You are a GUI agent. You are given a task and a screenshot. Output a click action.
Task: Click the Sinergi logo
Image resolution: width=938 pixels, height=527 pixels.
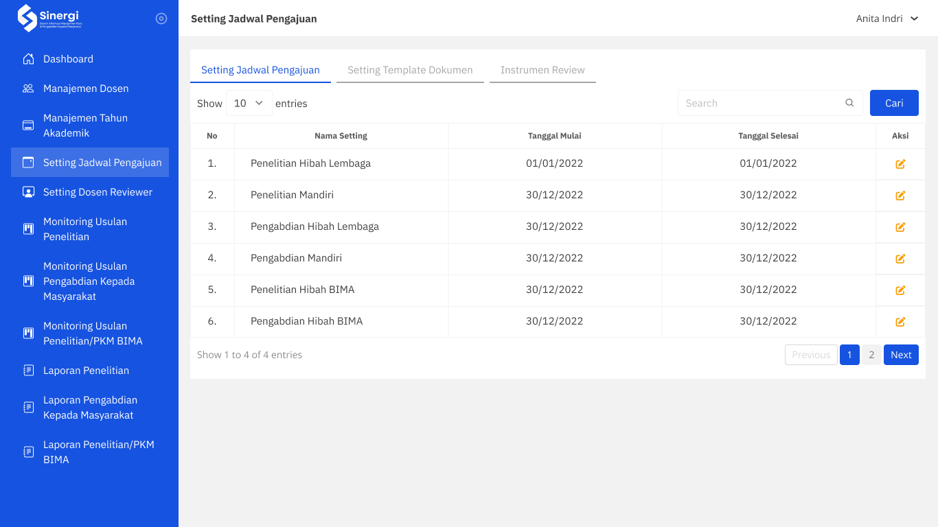coord(49,19)
